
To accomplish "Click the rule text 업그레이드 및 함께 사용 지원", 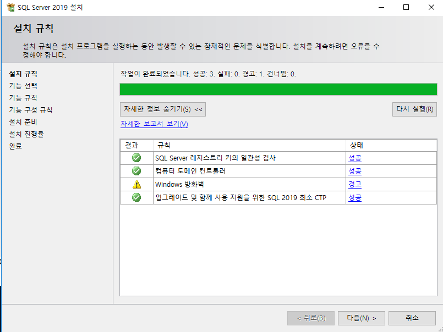I will click(x=240, y=198).
